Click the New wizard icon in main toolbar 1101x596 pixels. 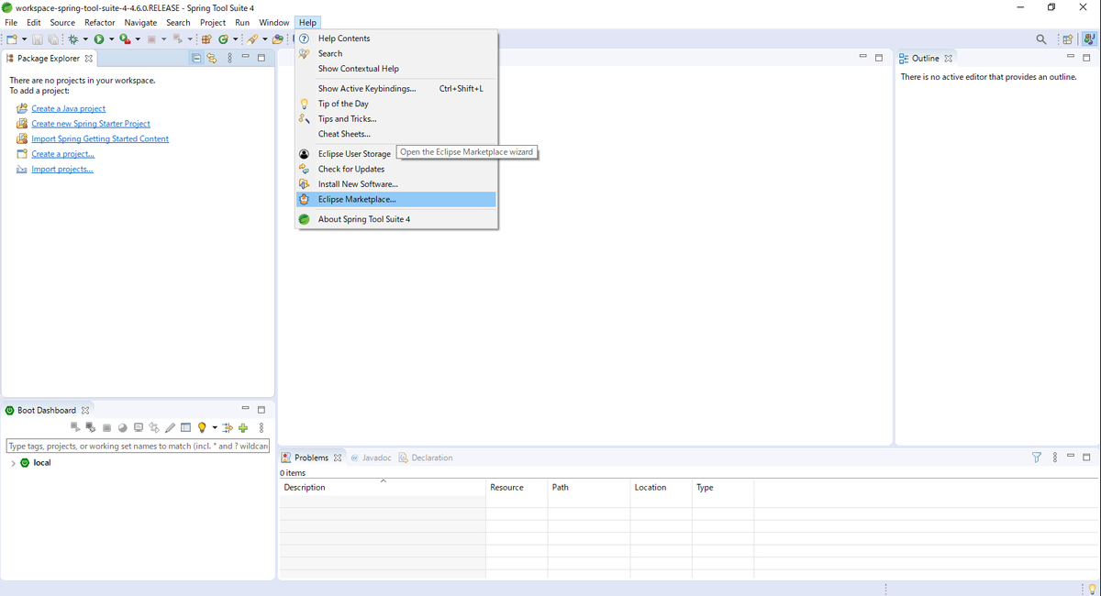tap(11, 39)
